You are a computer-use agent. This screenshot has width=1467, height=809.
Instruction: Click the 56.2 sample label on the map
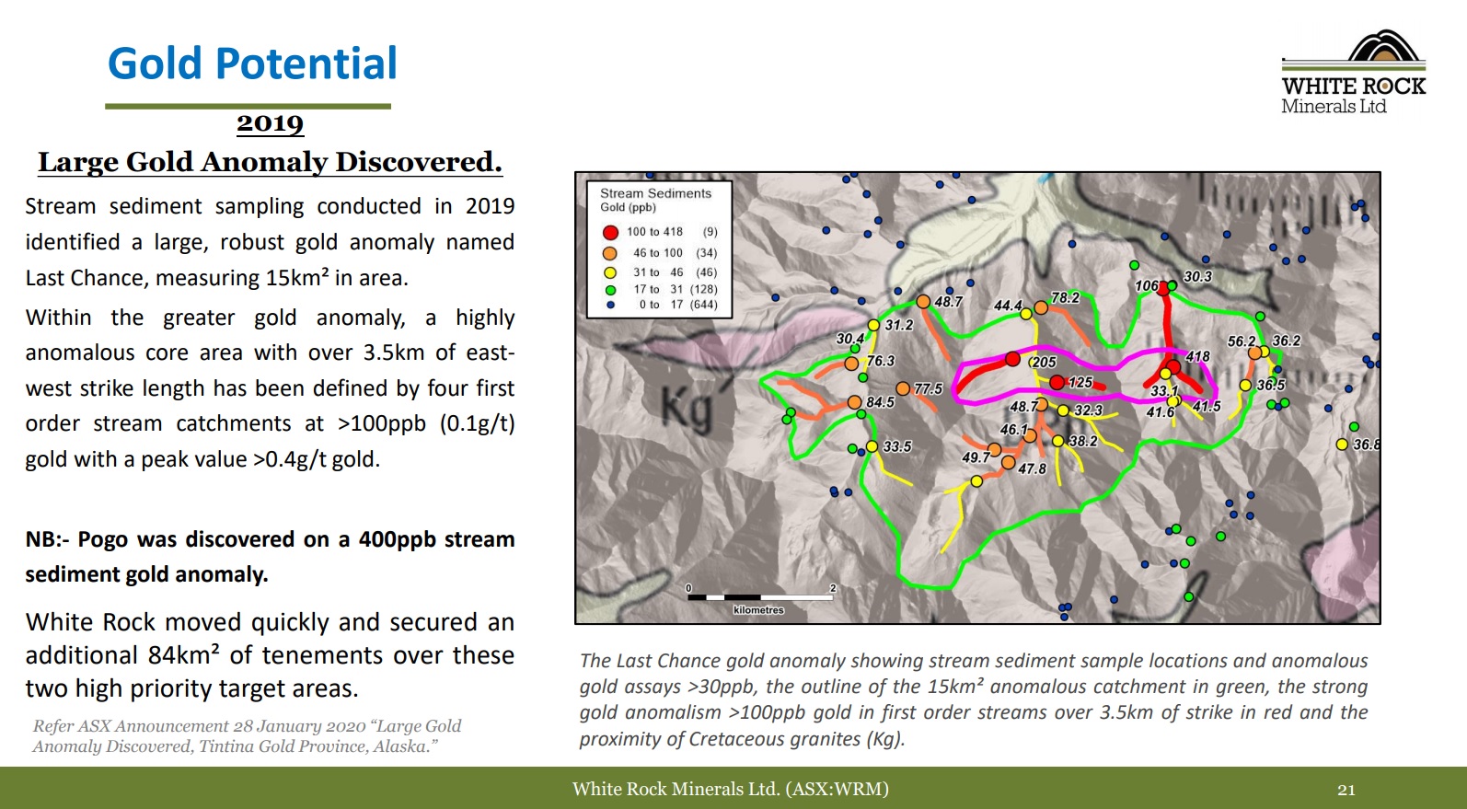[1242, 341]
